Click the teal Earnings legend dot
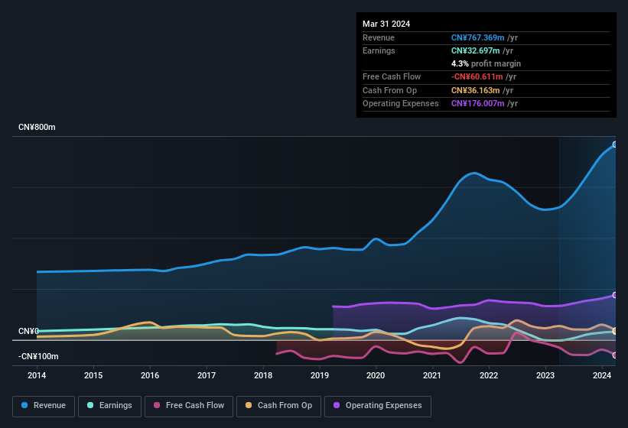The image size is (628, 428). point(90,405)
